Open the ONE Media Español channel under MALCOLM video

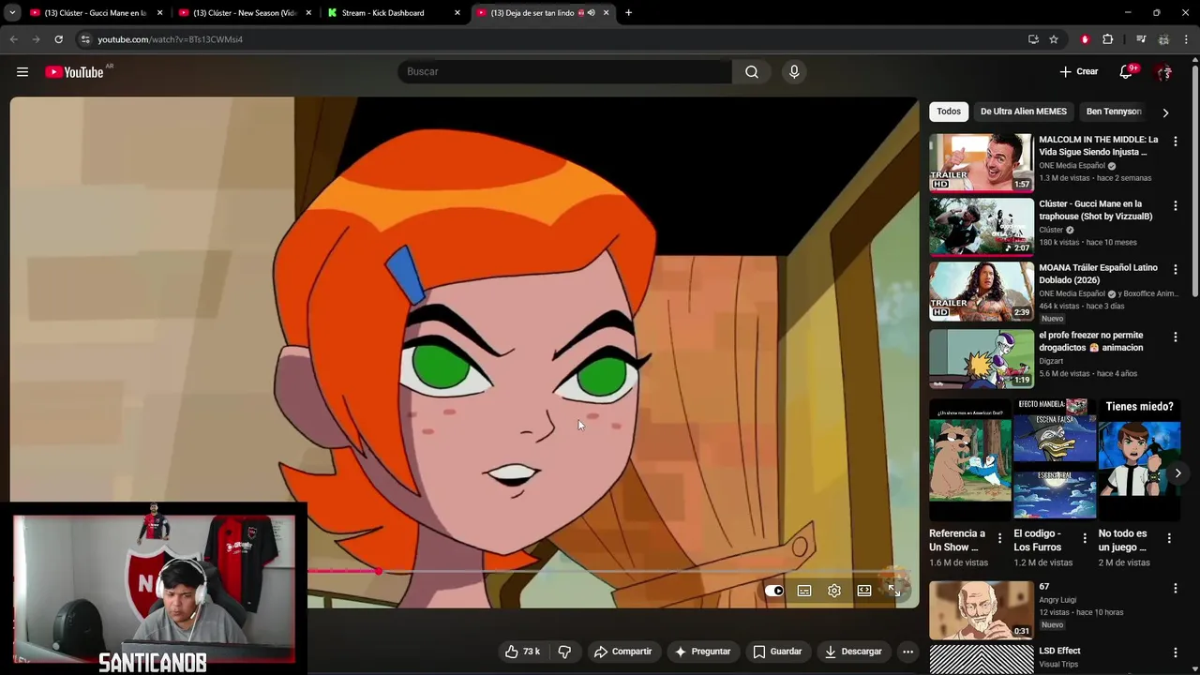pyautogui.click(x=1072, y=166)
